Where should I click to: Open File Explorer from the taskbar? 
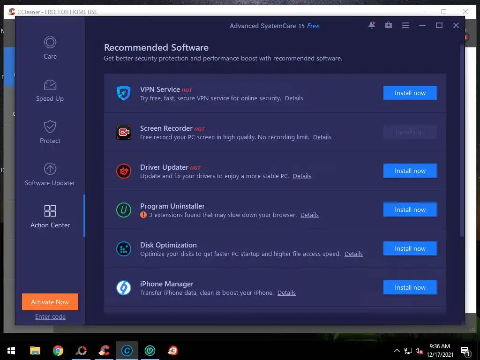coord(35,351)
